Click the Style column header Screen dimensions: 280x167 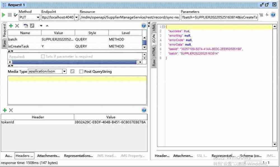tap(92, 33)
